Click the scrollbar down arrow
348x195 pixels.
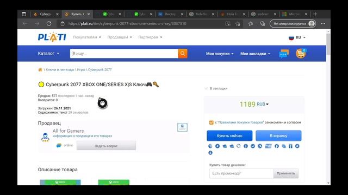click(x=328, y=183)
